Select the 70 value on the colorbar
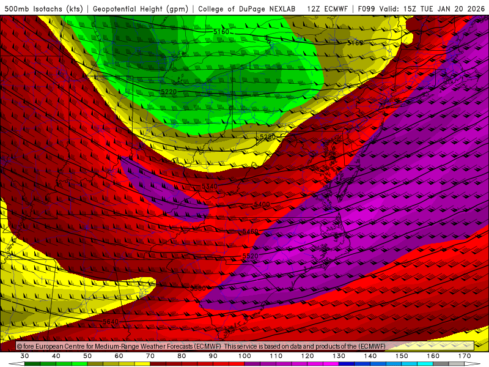 click(150, 356)
